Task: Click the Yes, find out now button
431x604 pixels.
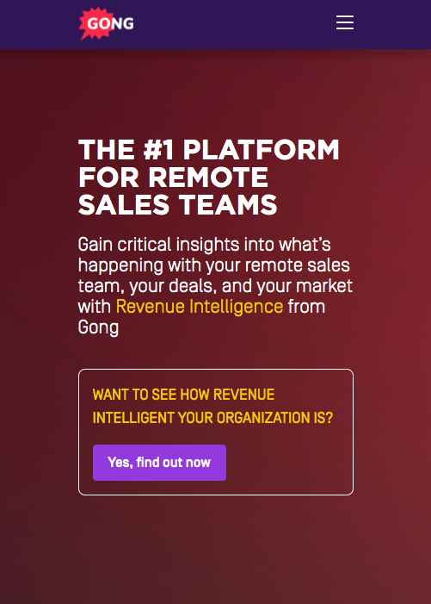Action: click(x=159, y=462)
